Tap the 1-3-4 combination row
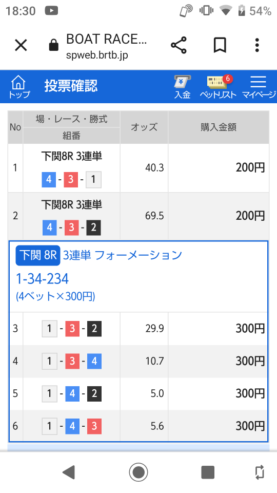Image resolution: width=277 pixels, height=493 pixels. click(x=138, y=361)
